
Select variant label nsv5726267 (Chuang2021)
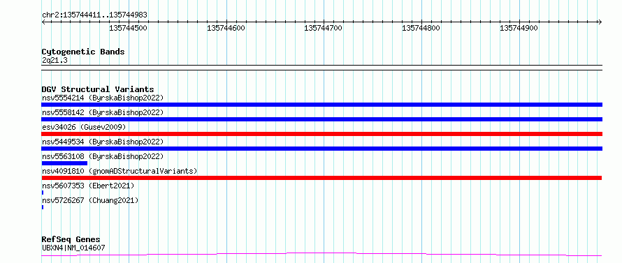click(x=90, y=200)
